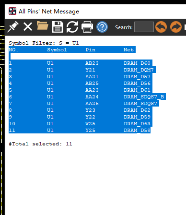The height and width of the screenshot is (215, 186).
Task: Click pin AA21
Action: pos(92,77)
